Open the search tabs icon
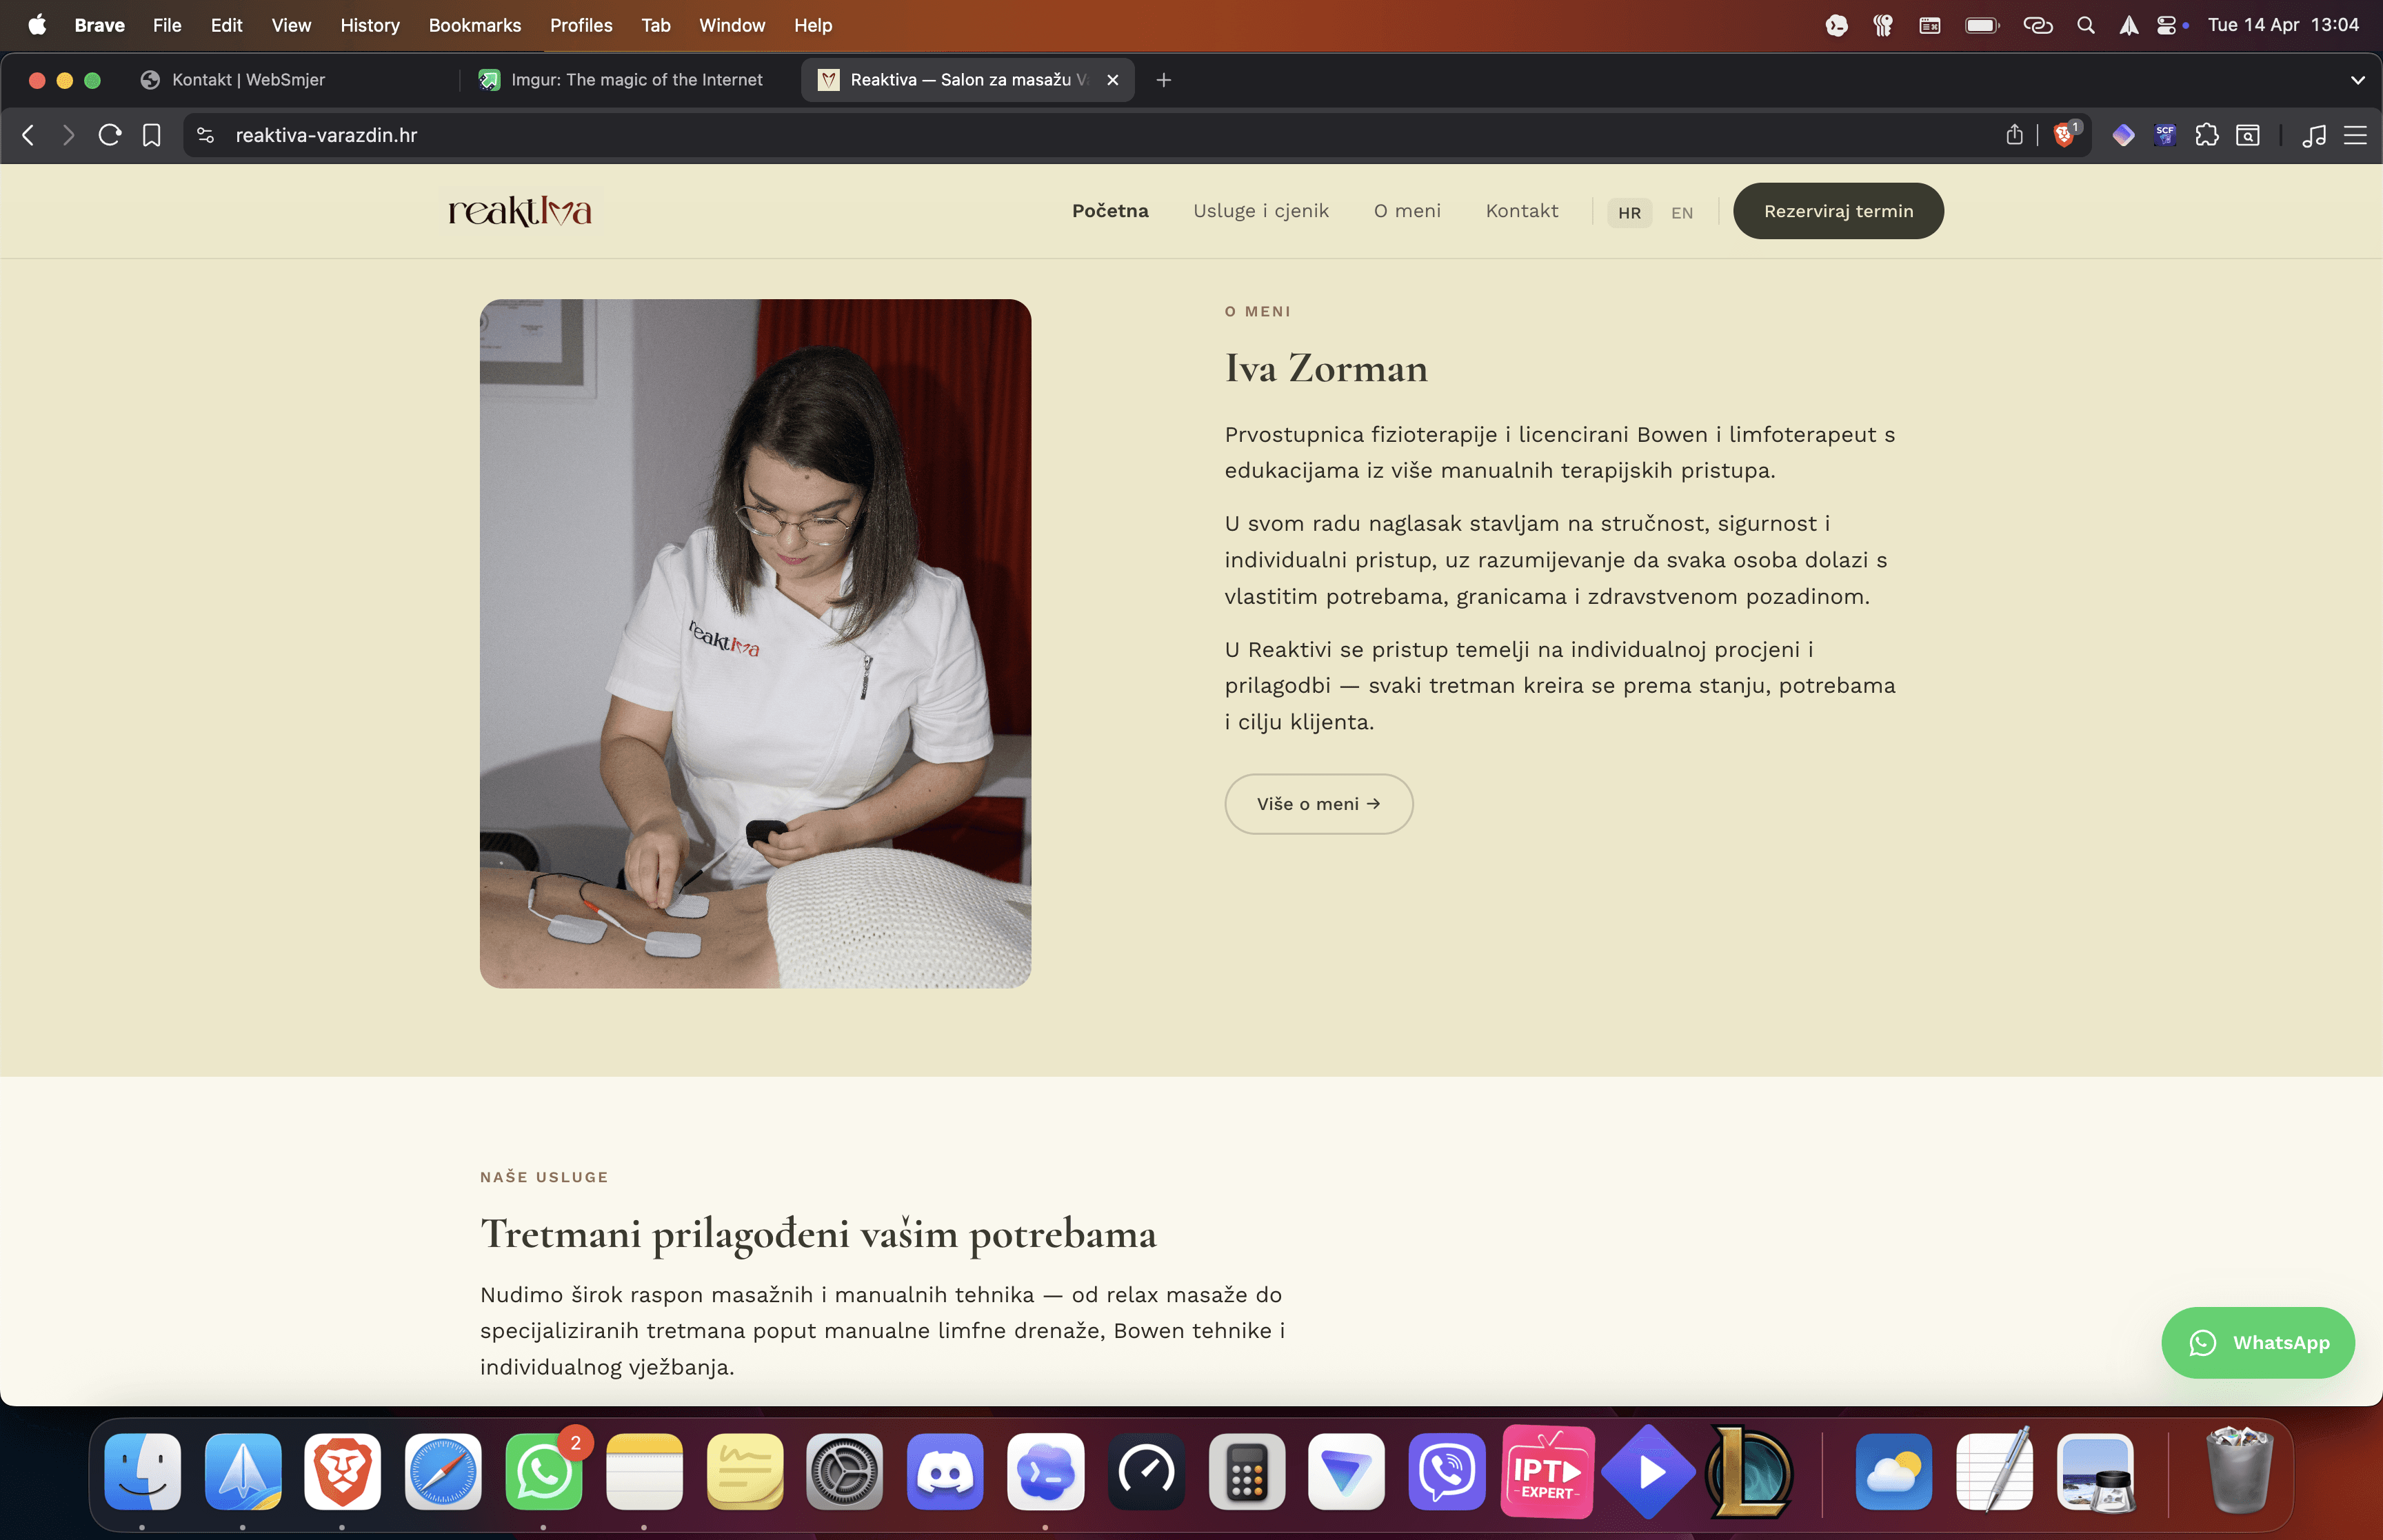 2248,135
